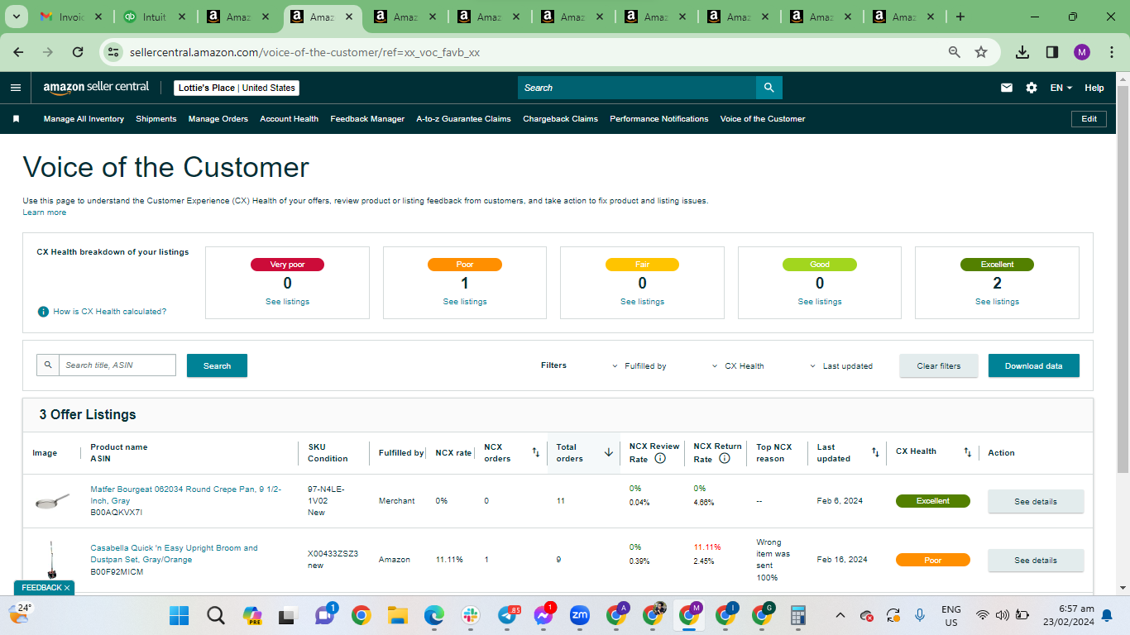The image size is (1130, 635).
Task: See listings under Poor CX Health
Action: [x=465, y=302]
